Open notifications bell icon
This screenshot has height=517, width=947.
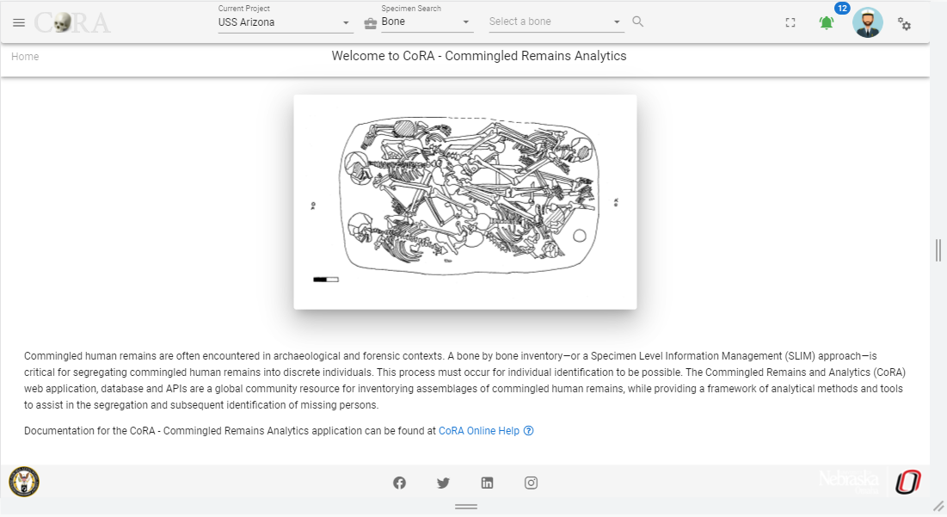[827, 23]
